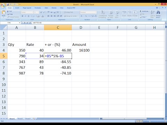This screenshot has width=167, height=125.
Task: Open the Number format dropdown
Action: point(96,12)
